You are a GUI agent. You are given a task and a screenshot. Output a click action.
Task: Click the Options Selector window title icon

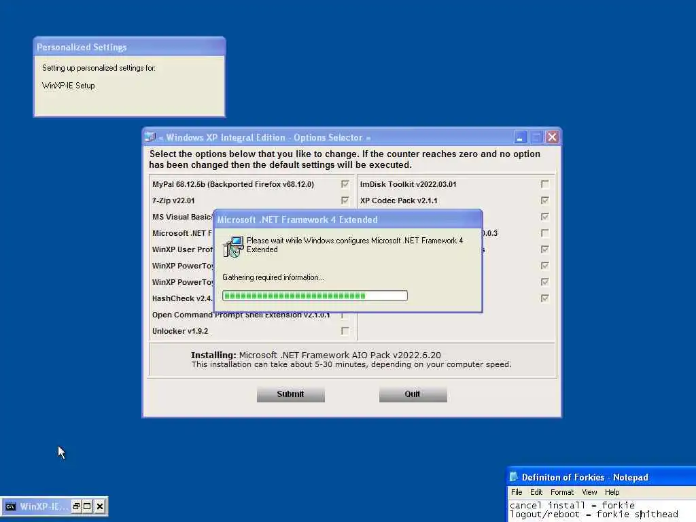[x=150, y=137]
